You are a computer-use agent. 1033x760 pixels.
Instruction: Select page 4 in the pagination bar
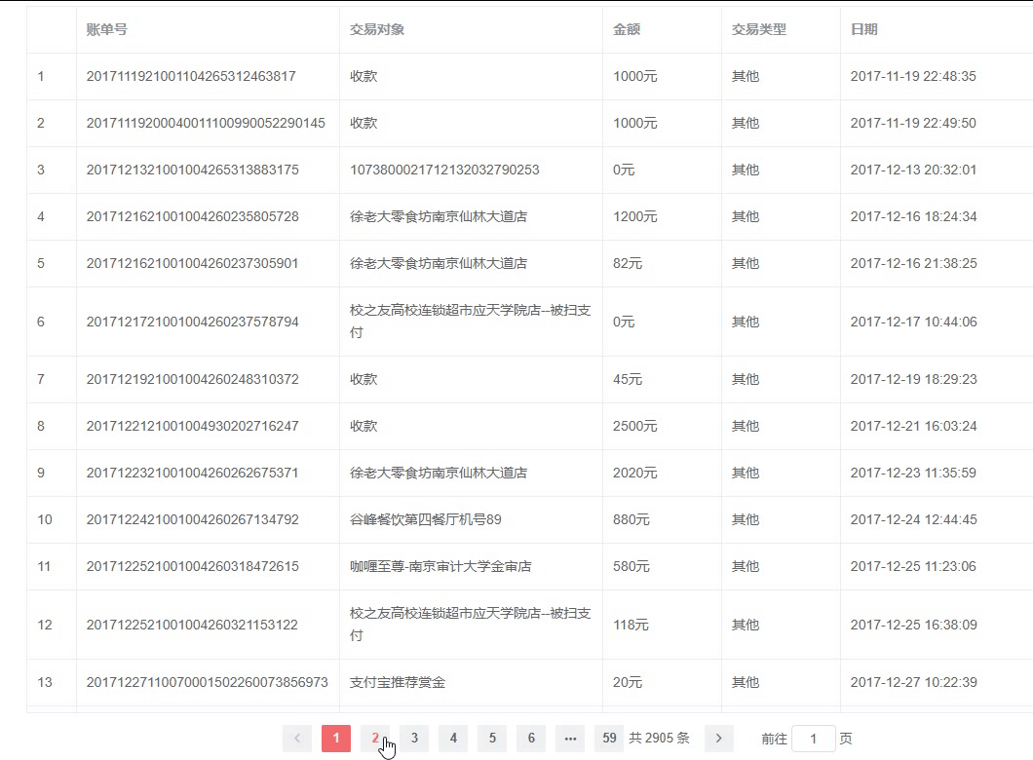point(453,739)
